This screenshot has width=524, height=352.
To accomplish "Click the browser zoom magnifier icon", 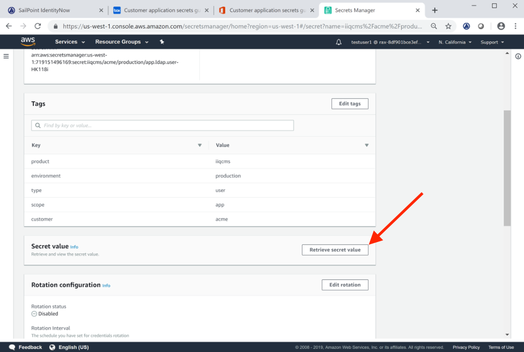I will coord(434,26).
